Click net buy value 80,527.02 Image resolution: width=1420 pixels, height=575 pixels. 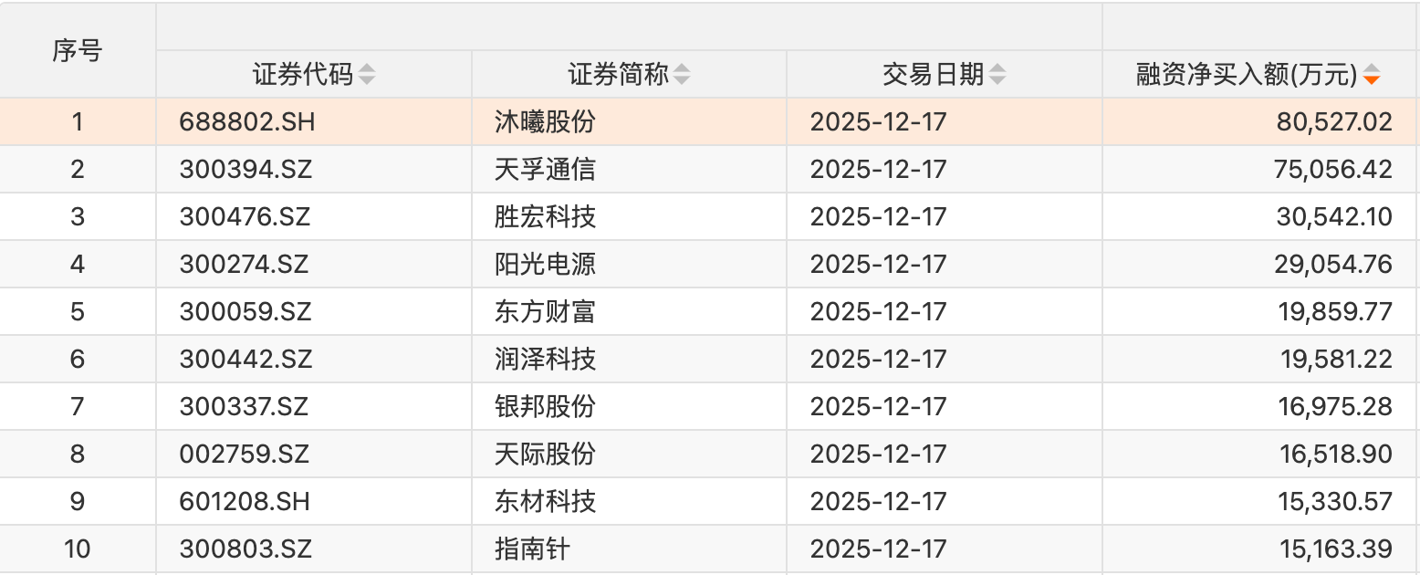pos(1335,122)
